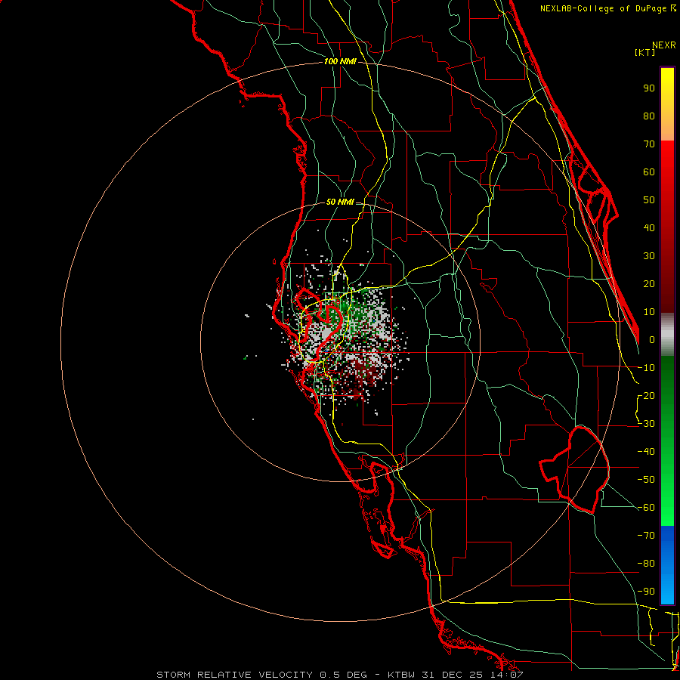Click the "50 NMI" range ring label
The height and width of the screenshot is (680, 680).
(340, 202)
